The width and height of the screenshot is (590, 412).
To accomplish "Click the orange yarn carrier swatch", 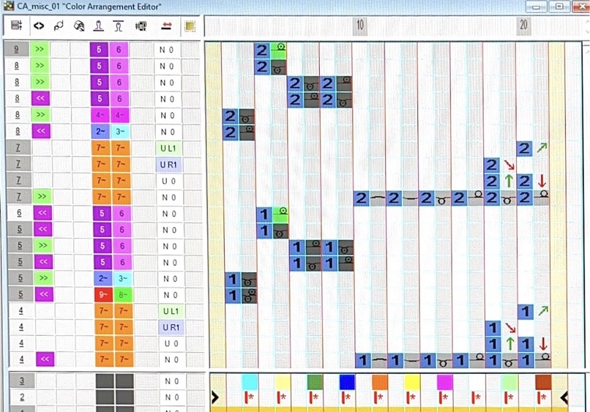I will [x=380, y=381].
